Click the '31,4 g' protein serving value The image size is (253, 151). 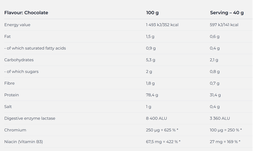pos(215,95)
